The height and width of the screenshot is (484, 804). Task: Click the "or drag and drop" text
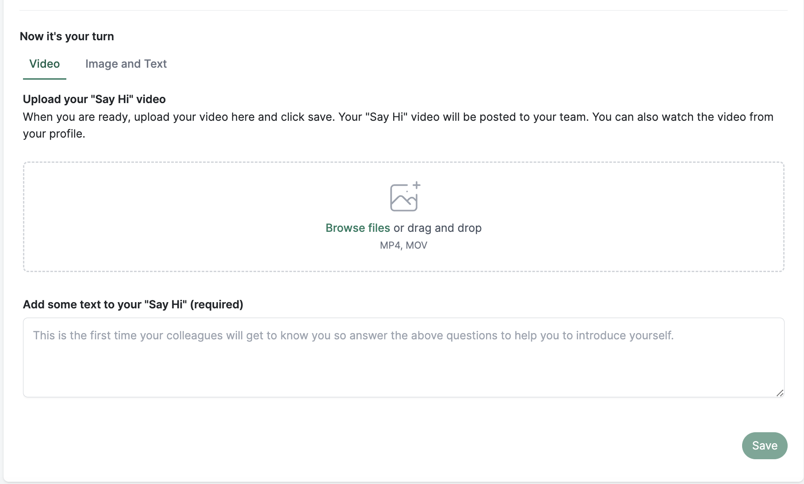click(x=437, y=228)
